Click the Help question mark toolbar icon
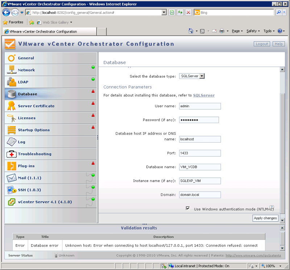This screenshot has height=270, width=290. 280,31
